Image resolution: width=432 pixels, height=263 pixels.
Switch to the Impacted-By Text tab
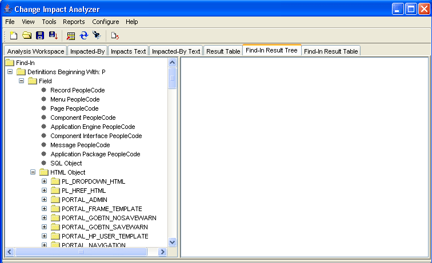pos(176,51)
